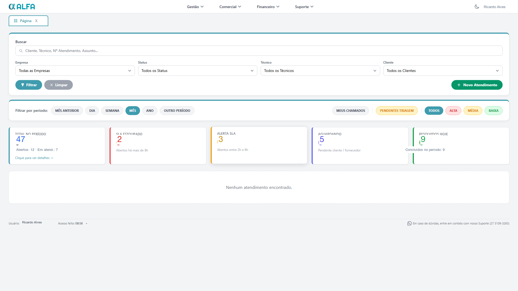
Task: Click the Comercial menu chevron
Action: point(240,7)
